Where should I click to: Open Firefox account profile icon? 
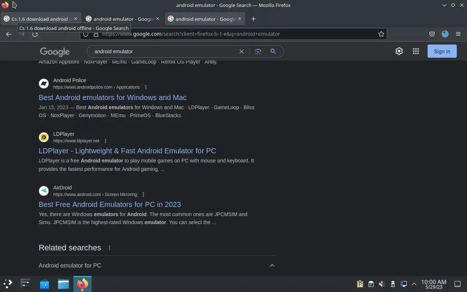[x=445, y=34]
